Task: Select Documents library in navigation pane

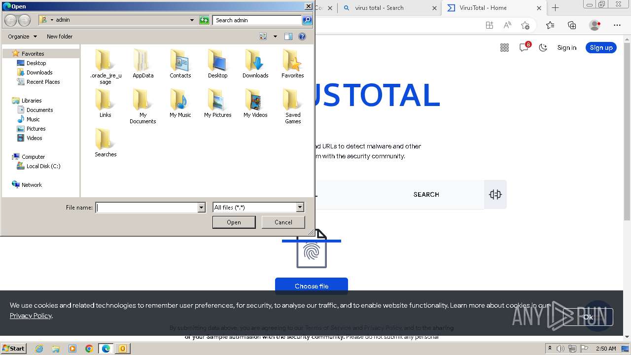Action: [39, 110]
